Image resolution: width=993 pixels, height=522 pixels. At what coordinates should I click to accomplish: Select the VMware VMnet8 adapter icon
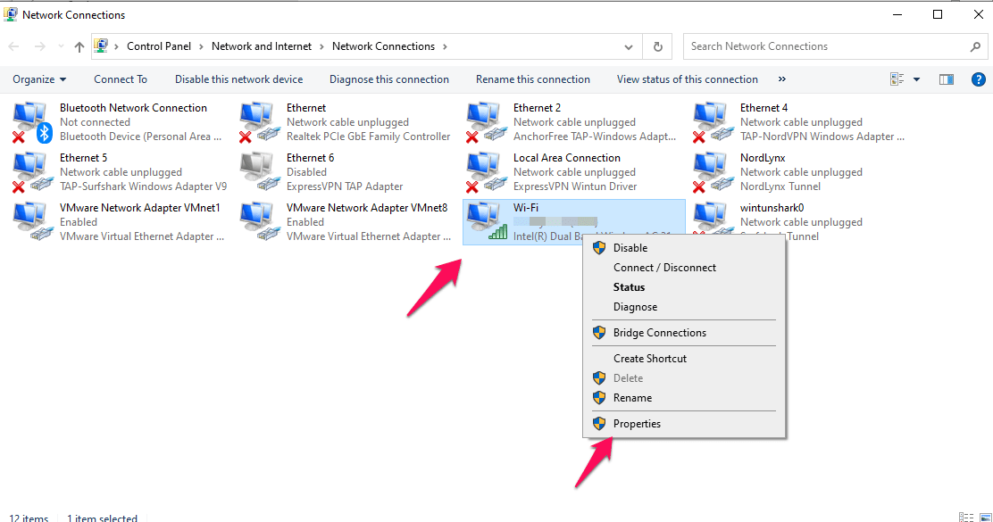click(260, 222)
